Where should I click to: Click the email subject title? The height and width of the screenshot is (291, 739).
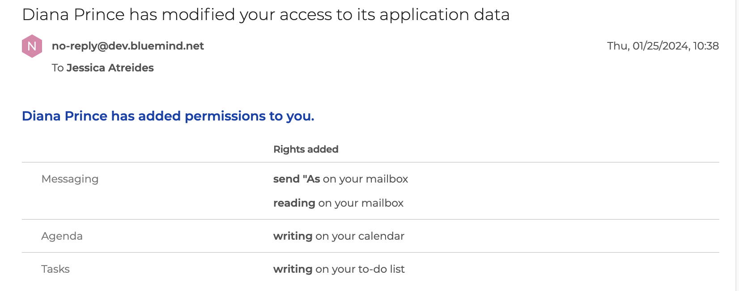pos(266,15)
